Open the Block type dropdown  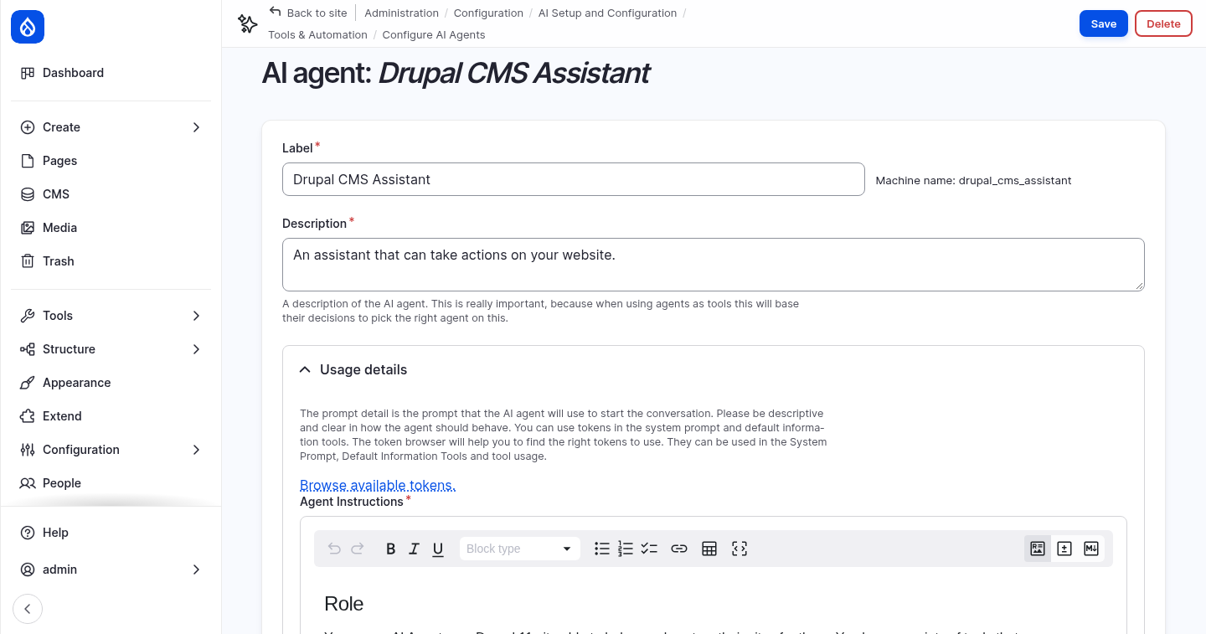tap(520, 549)
